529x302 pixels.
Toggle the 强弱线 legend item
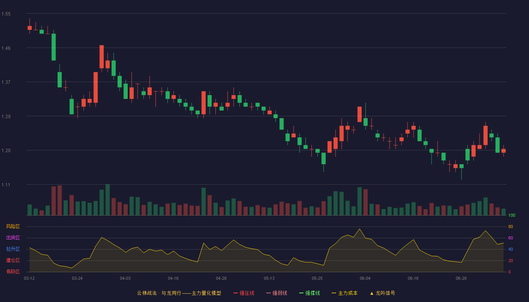click(x=277, y=293)
